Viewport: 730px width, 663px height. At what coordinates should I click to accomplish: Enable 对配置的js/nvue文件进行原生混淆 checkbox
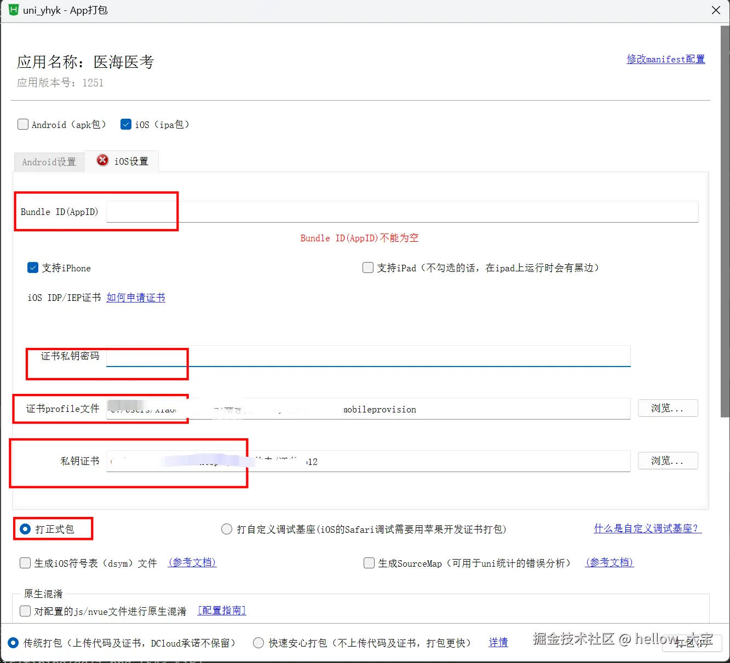point(25,611)
